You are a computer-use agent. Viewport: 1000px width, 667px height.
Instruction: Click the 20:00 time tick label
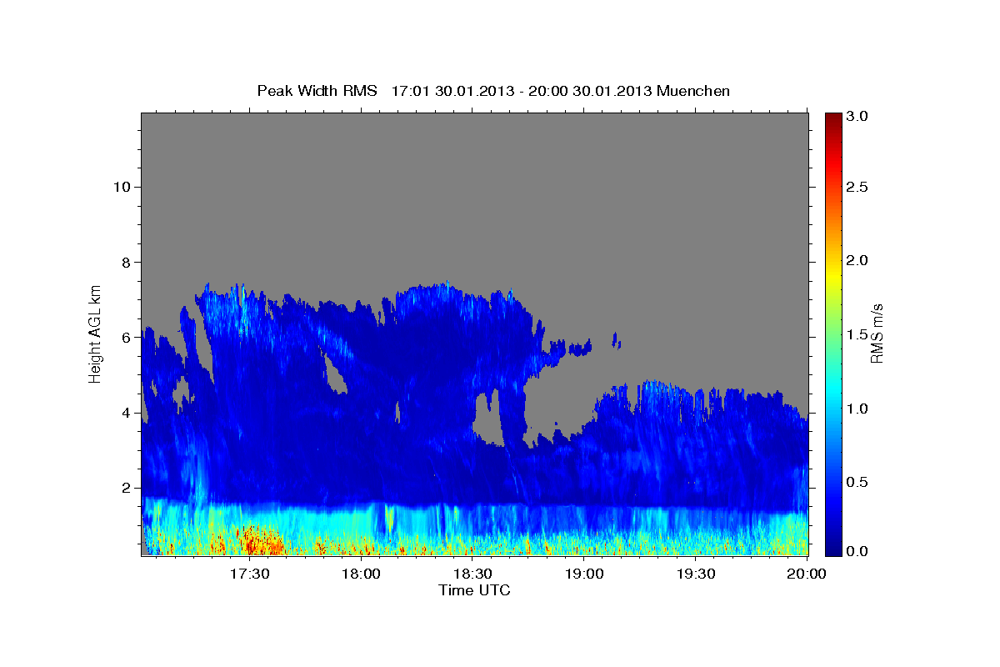pos(807,574)
